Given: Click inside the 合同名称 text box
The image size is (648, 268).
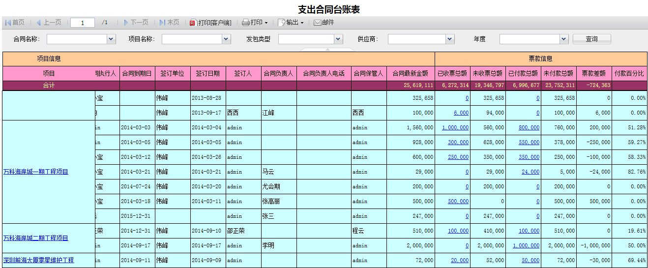Looking at the screenshot, I should [77, 39].
